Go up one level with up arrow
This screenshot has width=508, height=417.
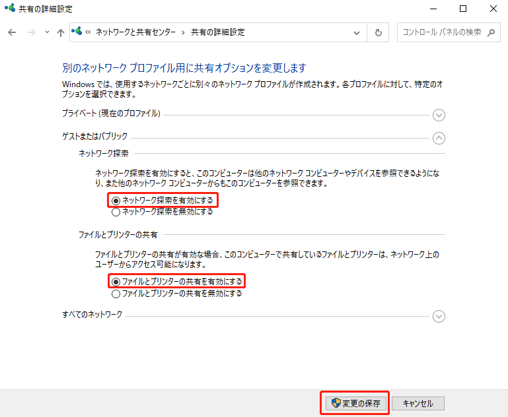pyautogui.click(x=60, y=32)
